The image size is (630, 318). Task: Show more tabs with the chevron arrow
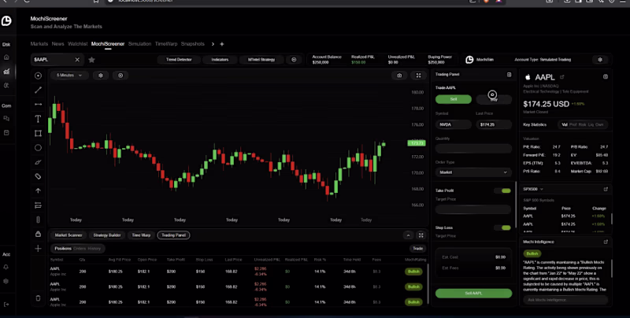213,44
